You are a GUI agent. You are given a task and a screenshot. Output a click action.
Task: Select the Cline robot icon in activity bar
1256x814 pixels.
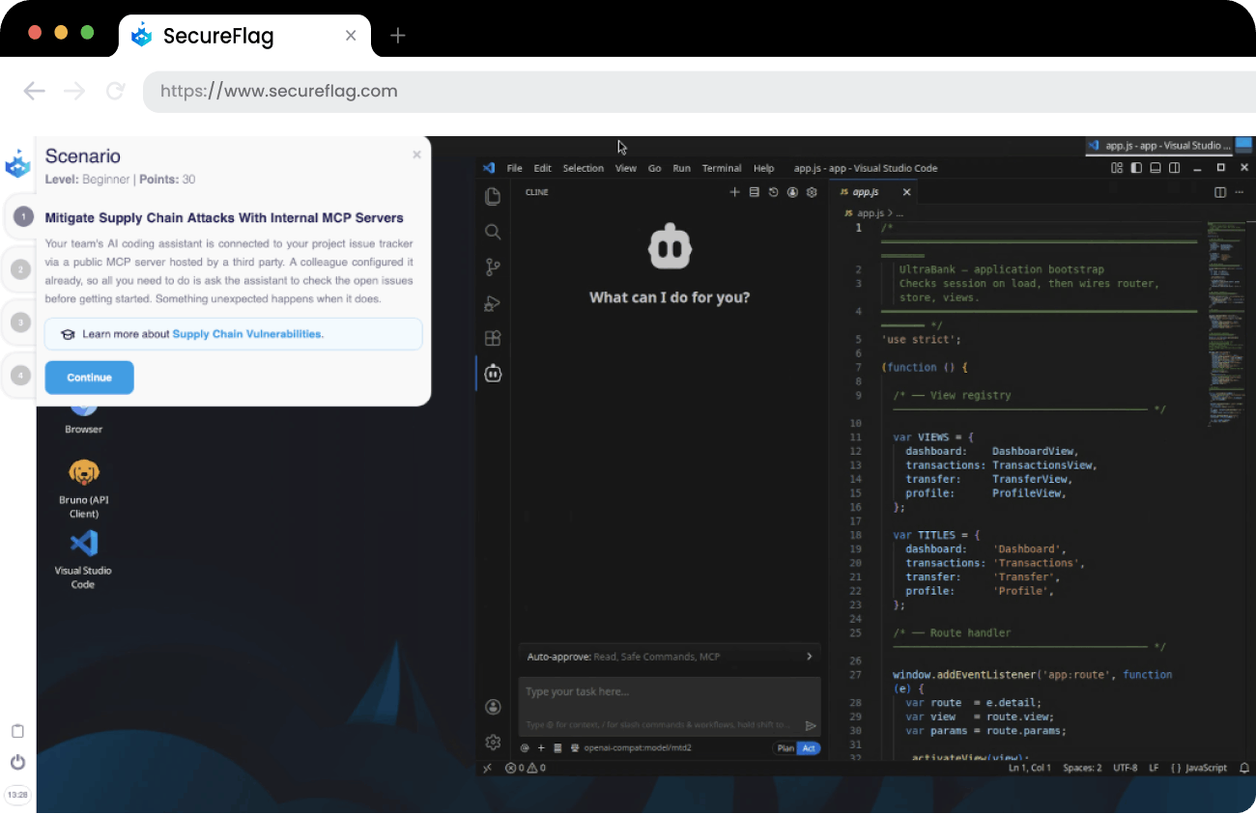493,373
